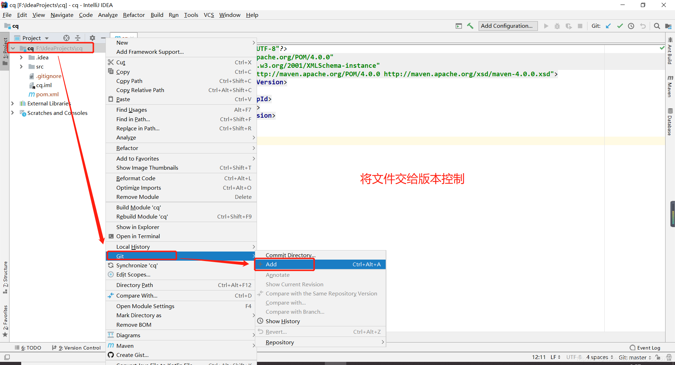Image resolution: width=675 pixels, height=365 pixels.
Task: Select the cq.iml file
Action: (x=44, y=85)
